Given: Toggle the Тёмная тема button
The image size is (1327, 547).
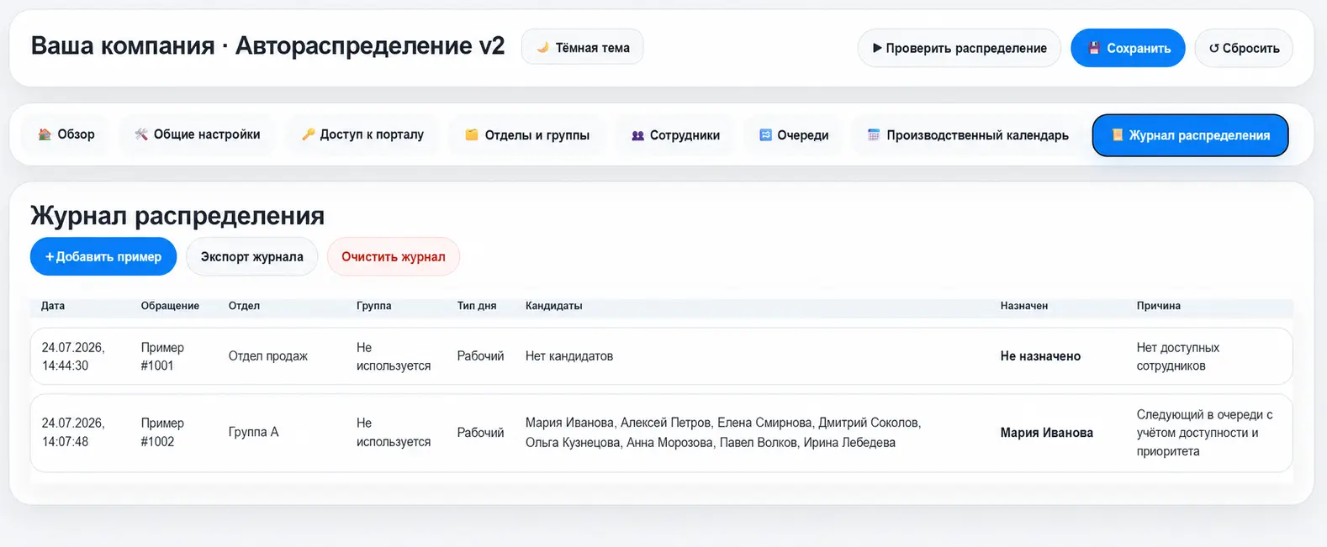Looking at the screenshot, I should [x=583, y=47].
